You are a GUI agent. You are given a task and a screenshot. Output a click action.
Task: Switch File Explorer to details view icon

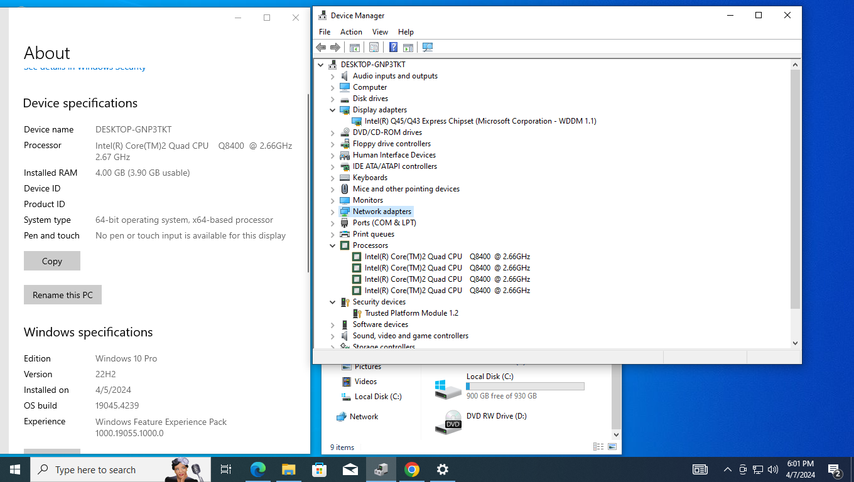pyautogui.click(x=598, y=447)
